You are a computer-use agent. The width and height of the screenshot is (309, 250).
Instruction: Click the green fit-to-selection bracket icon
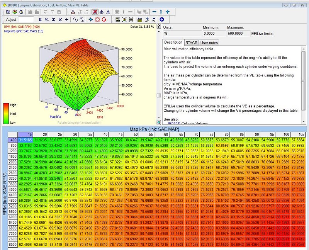[x=124, y=20]
